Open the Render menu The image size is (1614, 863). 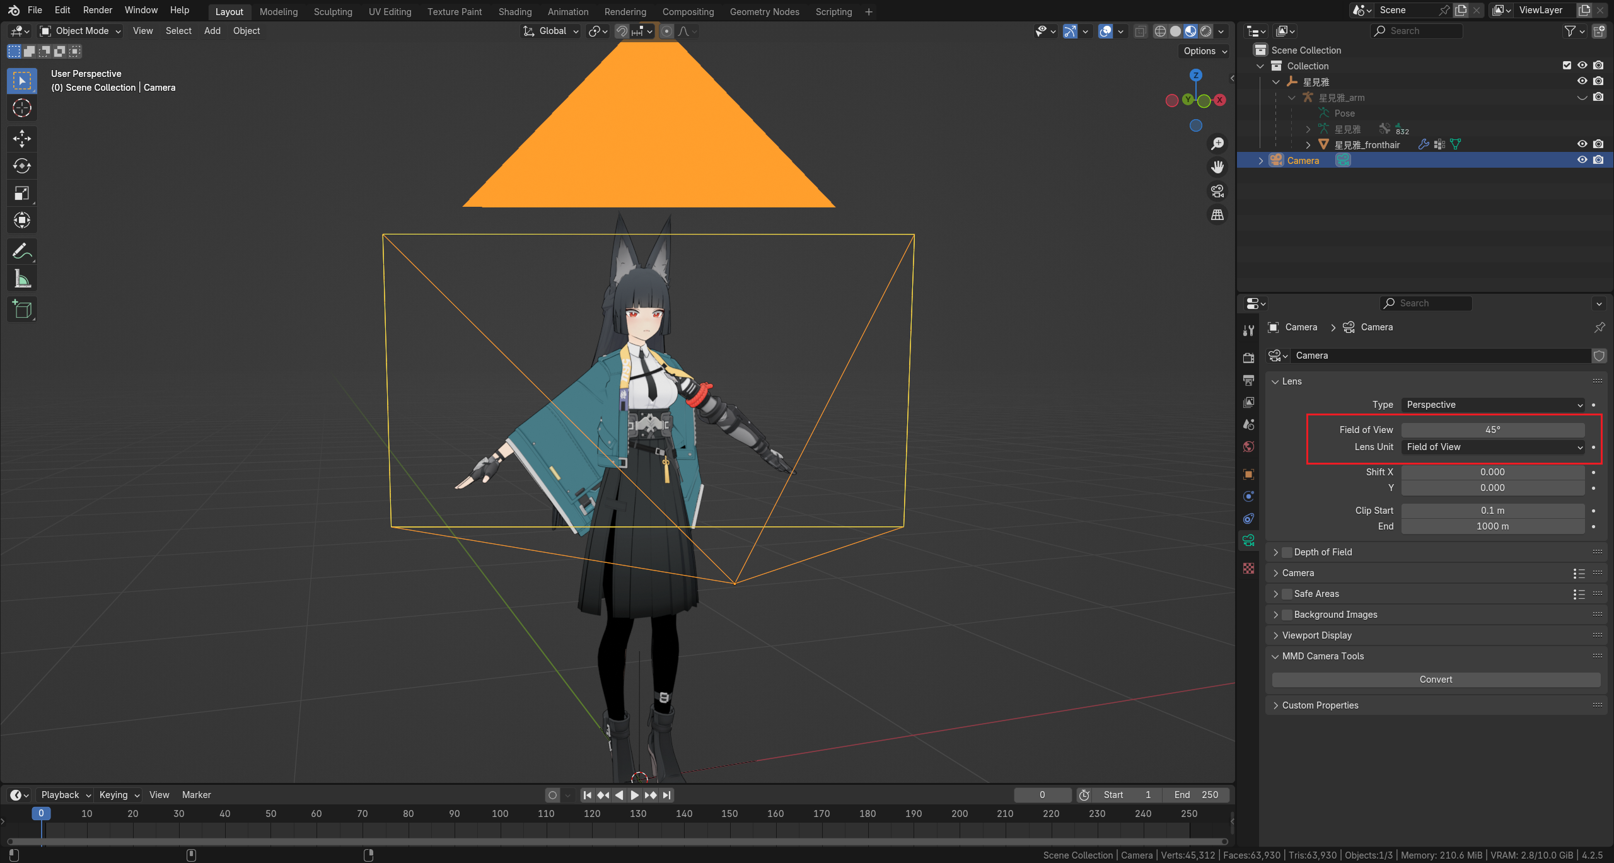pyautogui.click(x=97, y=10)
